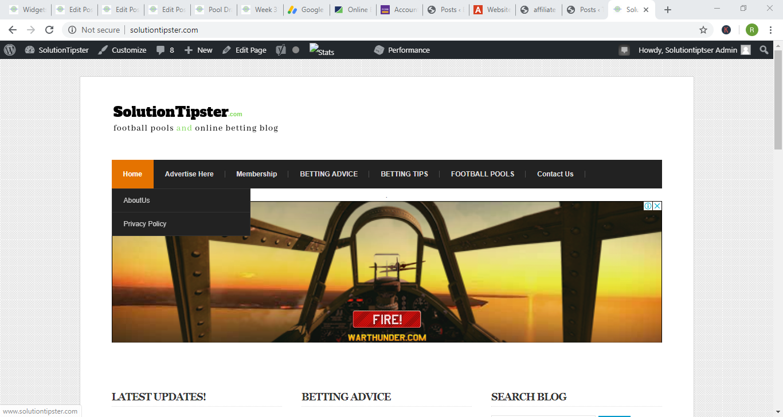Click the BETTING ADVICE section heading
783x417 pixels.
coord(346,396)
